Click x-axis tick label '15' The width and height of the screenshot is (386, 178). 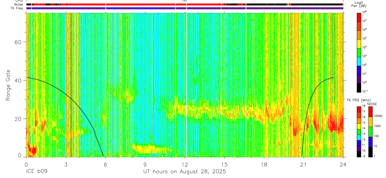[224, 164]
